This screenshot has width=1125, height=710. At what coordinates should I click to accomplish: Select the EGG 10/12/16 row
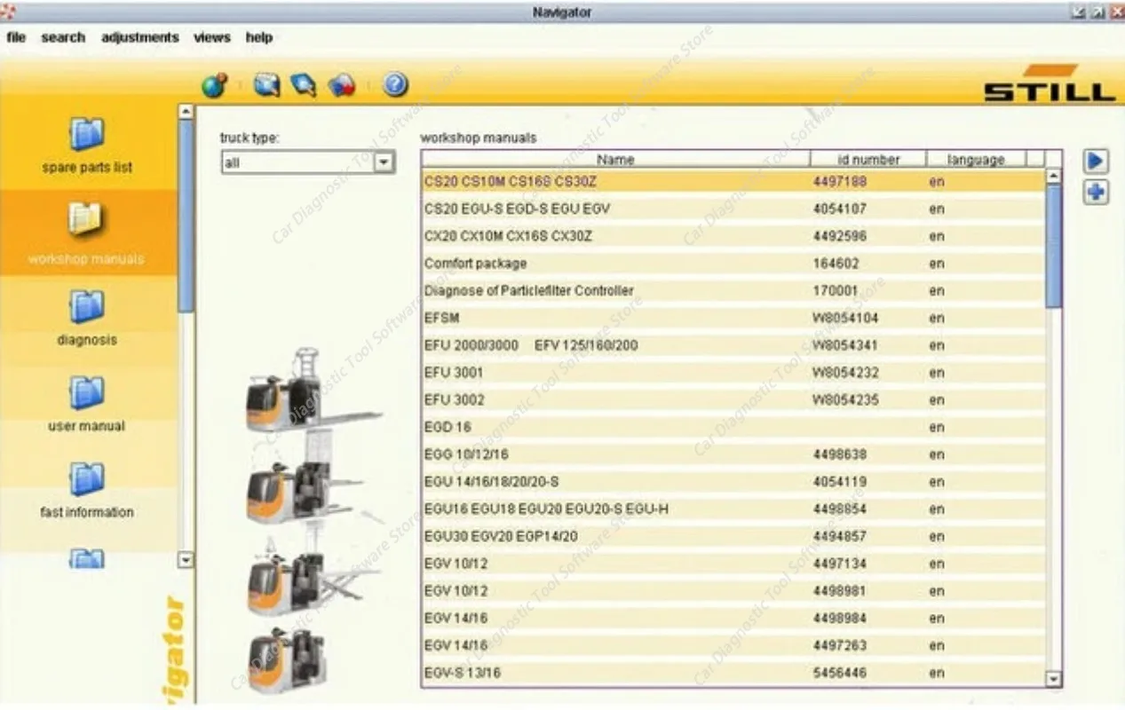point(733,454)
